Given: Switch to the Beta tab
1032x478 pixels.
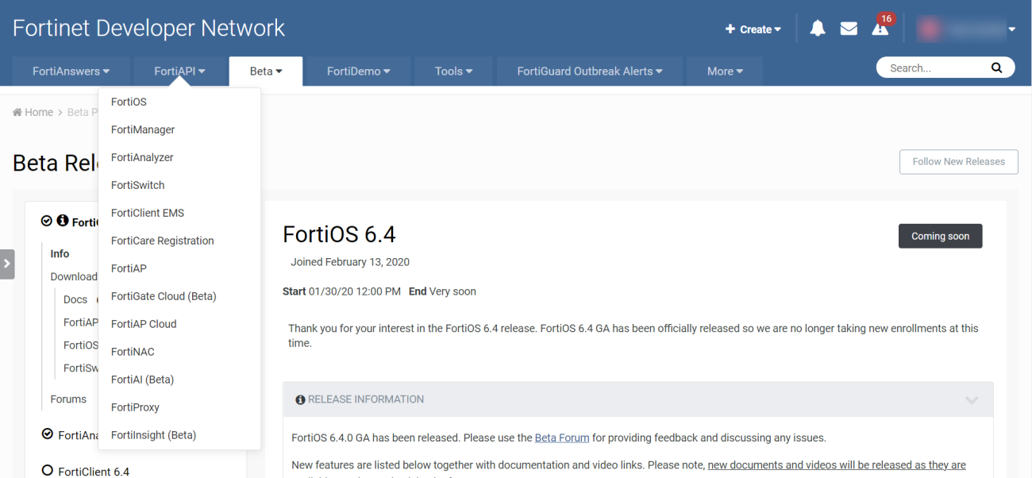Looking at the screenshot, I should [x=265, y=71].
